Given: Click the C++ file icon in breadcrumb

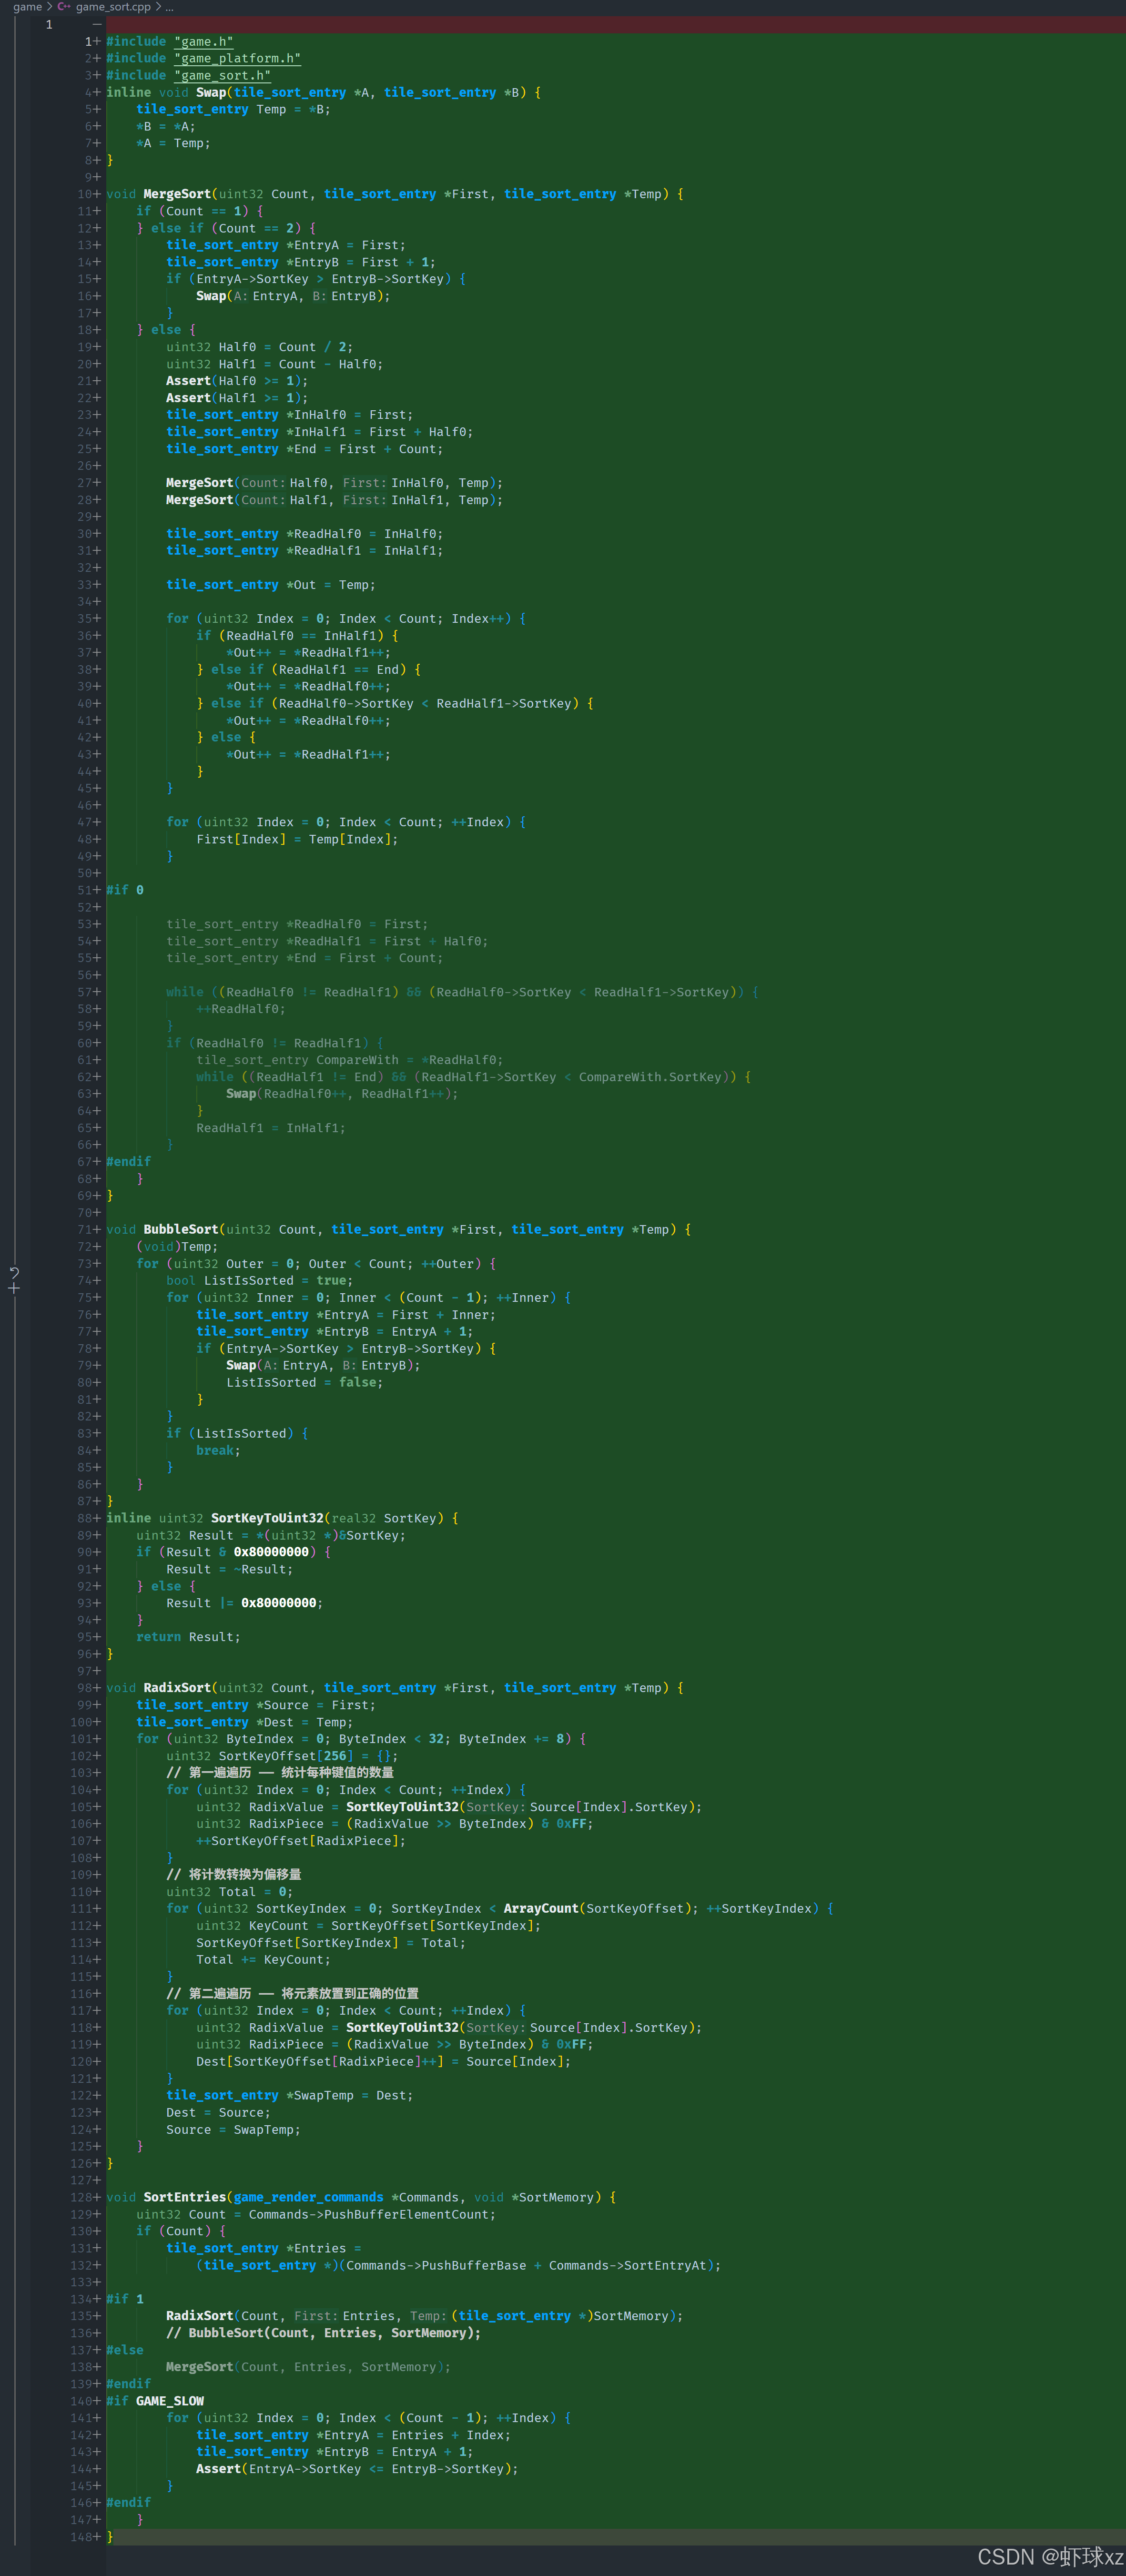Looking at the screenshot, I should point(64,7).
